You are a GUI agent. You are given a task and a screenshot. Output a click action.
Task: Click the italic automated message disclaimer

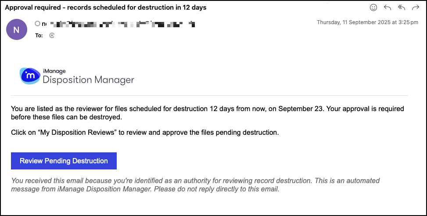tap(195, 185)
